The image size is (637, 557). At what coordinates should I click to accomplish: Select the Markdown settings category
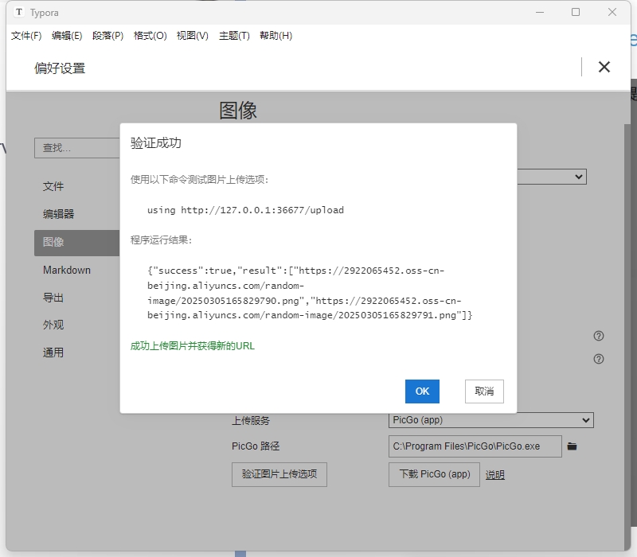[x=67, y=270]
